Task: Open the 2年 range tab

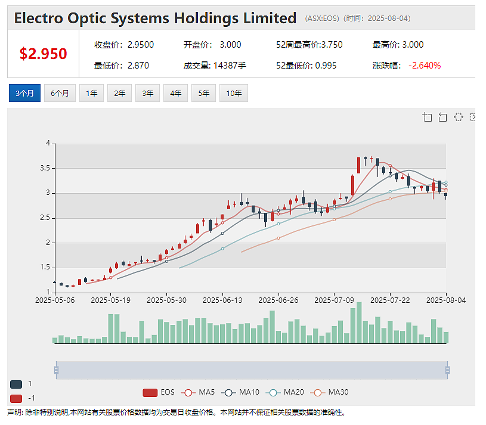Action: (120, 93)
